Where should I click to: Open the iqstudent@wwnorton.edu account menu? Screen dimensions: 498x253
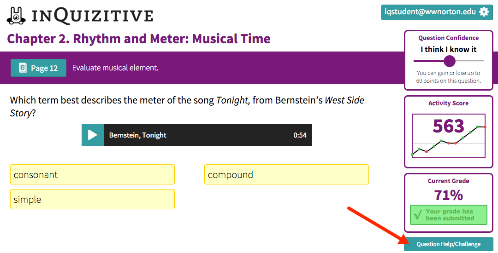(430, 12)
